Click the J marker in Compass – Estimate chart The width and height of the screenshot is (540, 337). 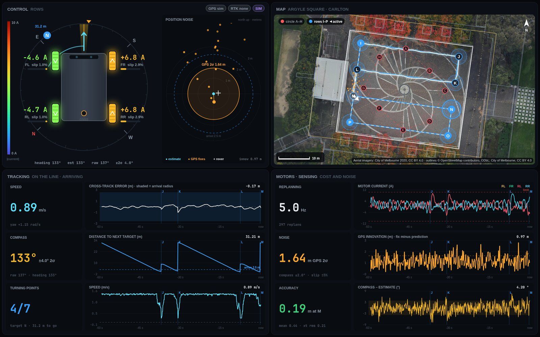(x=432, y=293)
